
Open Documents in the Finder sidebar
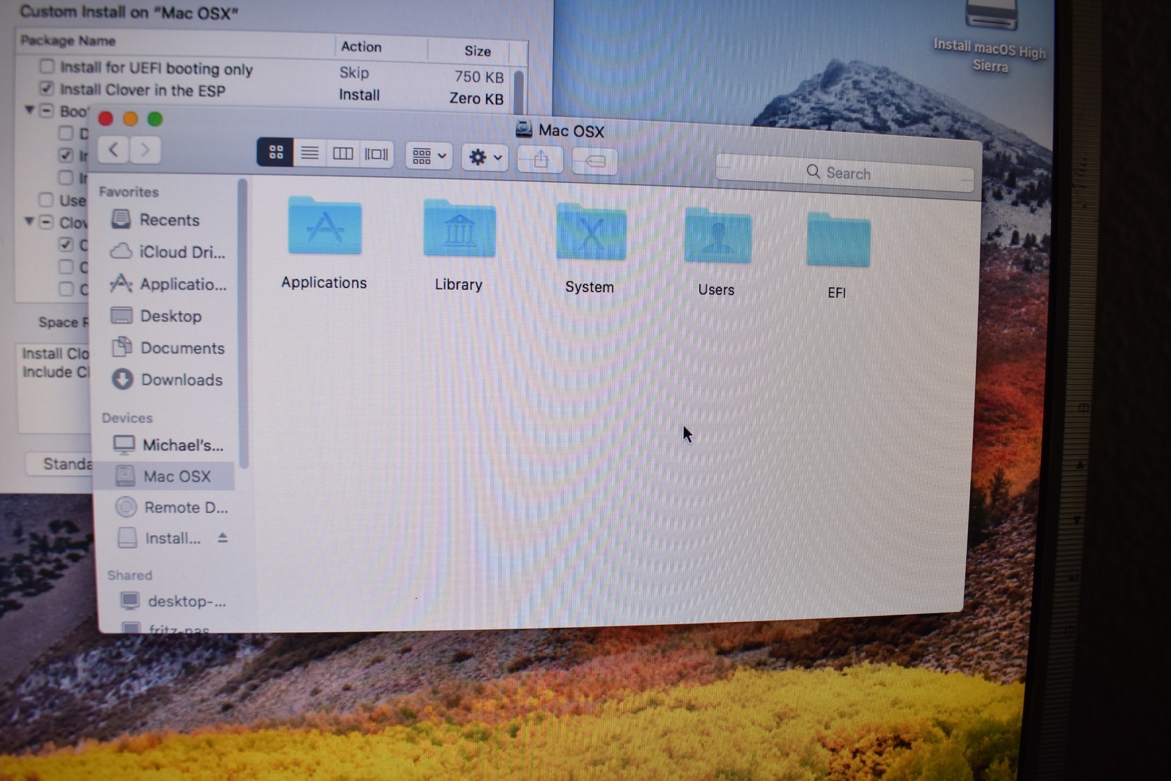(167, 348)
